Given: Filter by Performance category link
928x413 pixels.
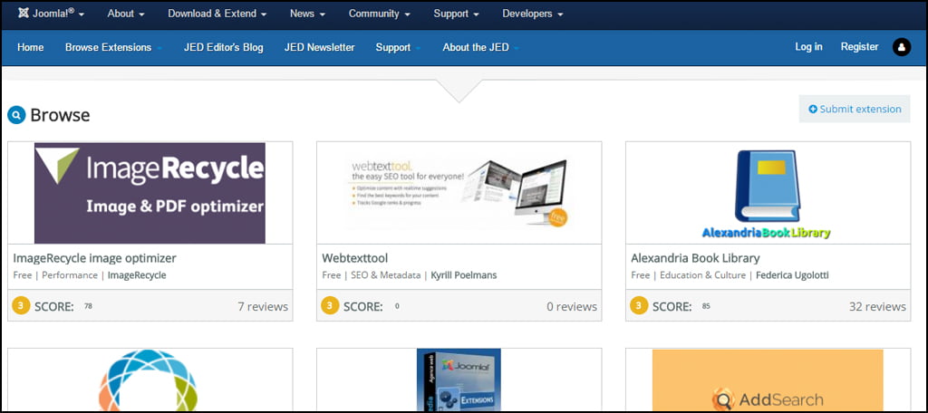Looking at the screenshot, I should click(x=70, y=275).
